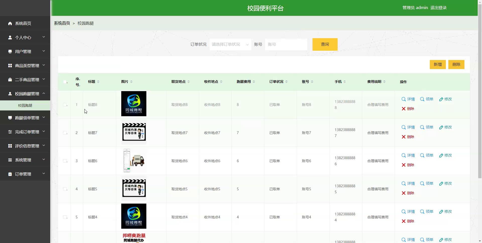Edit row 标题7 via 修改
This screenshot has height=243, width=482.
click(446, 127)
